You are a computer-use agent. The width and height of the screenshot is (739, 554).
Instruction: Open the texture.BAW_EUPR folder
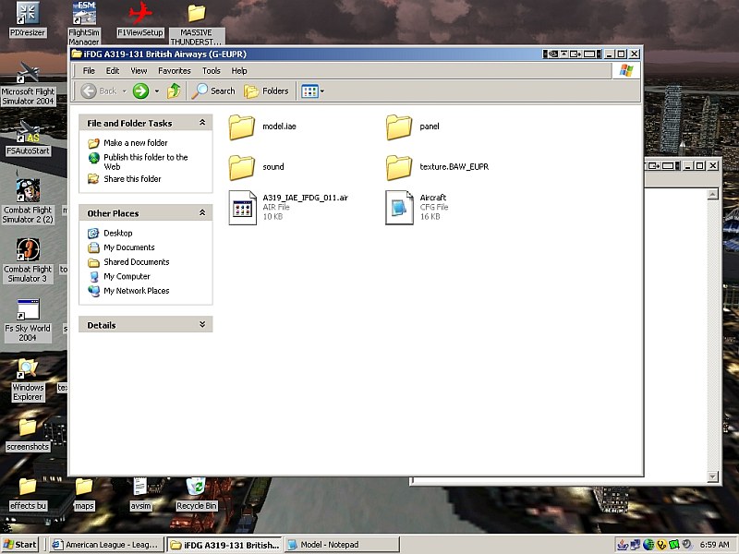(x=399, y=167)
